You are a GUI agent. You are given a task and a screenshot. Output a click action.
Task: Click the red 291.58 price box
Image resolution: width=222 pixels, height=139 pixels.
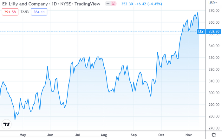(x=10, y=12)
